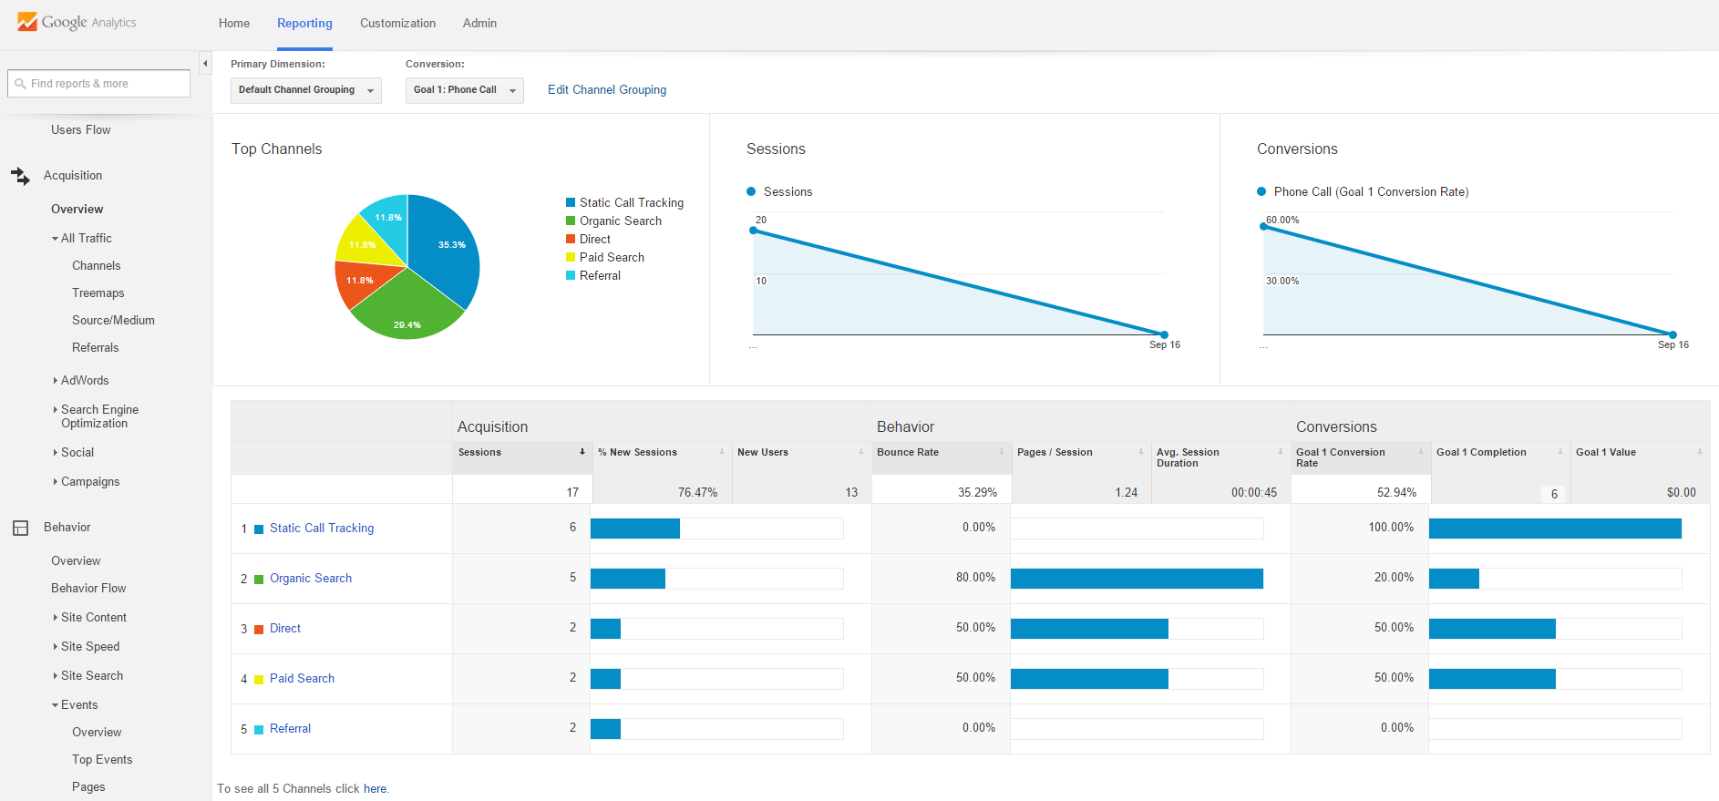The width and height of the screenshot is (1719, 801).
Task: Switch to the Customization tab
Action: (397, 24)
